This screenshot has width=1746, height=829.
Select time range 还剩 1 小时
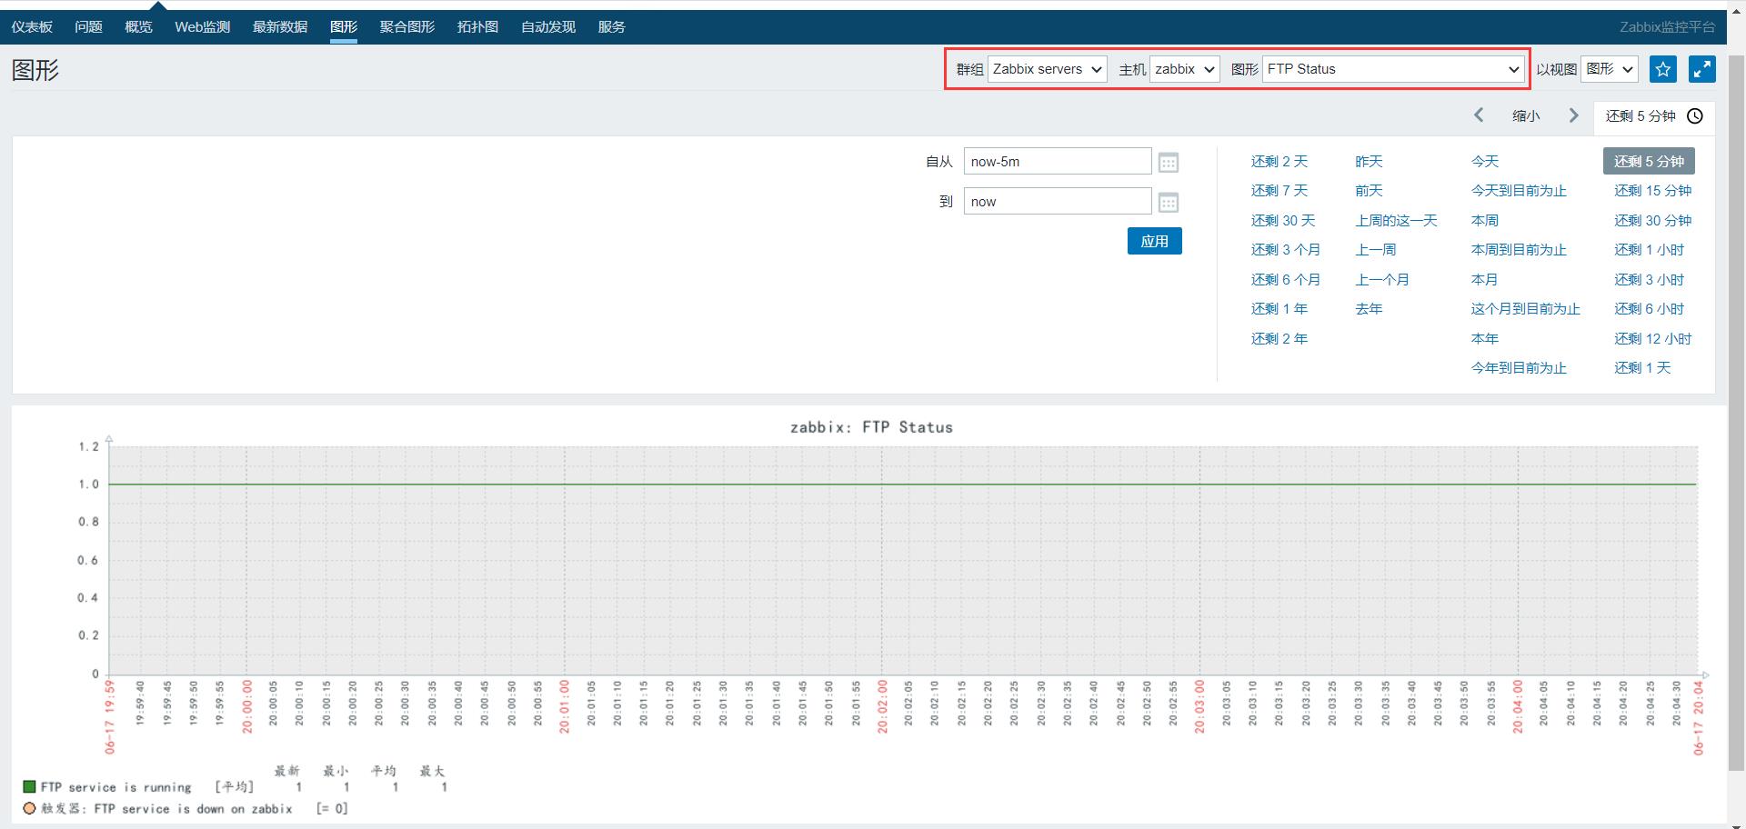pos(1650,250)
